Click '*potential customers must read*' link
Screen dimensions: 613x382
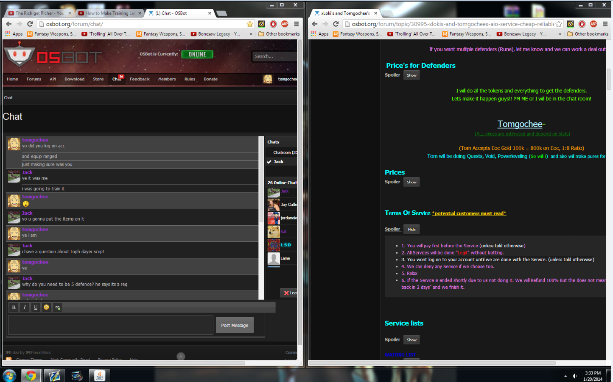469,213
